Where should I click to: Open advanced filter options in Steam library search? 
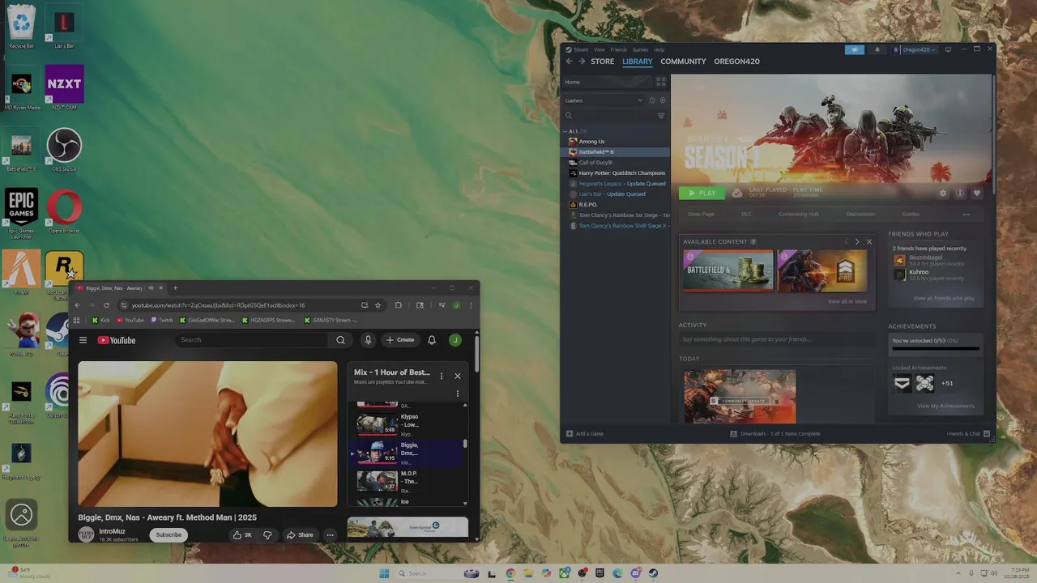661,116
